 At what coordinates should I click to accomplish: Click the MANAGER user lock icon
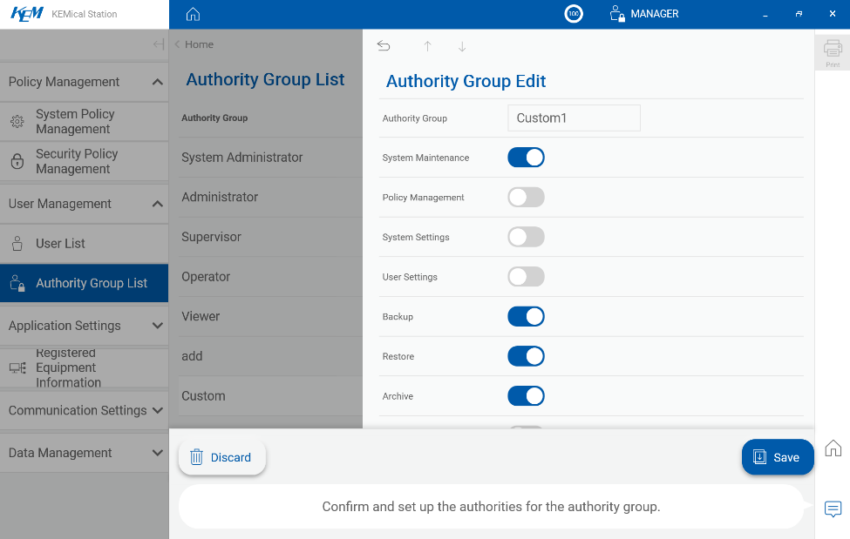(x=617, y=14)
